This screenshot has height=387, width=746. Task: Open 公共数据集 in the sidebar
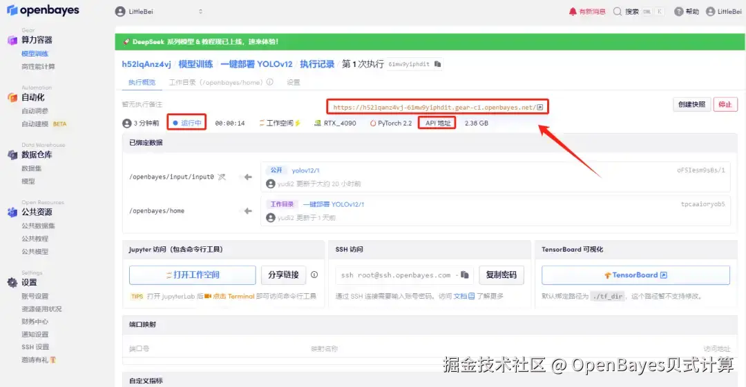[38, 226]
